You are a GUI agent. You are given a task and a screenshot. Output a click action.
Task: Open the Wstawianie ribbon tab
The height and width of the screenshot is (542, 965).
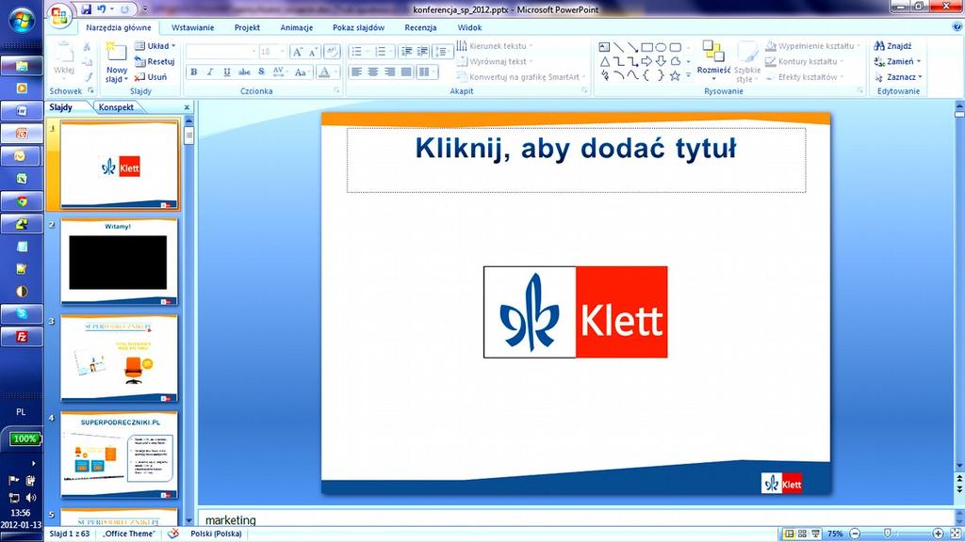tap(192, 27)
